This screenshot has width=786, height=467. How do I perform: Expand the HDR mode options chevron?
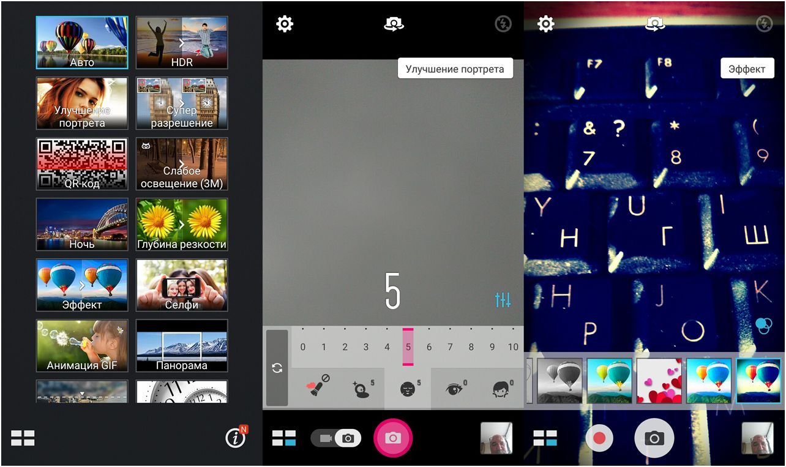pos(181,42)
